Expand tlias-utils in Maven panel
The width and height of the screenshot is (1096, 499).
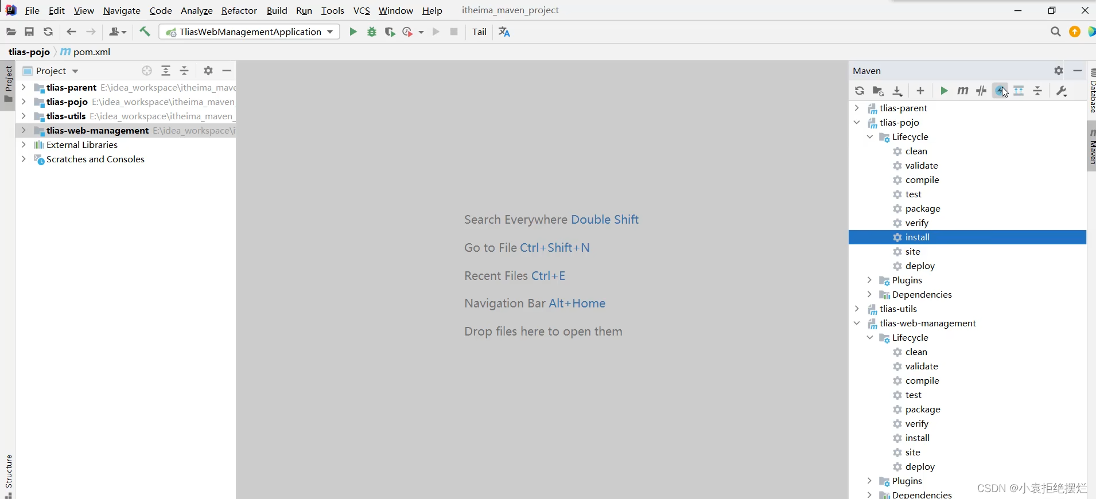point(857,309)
